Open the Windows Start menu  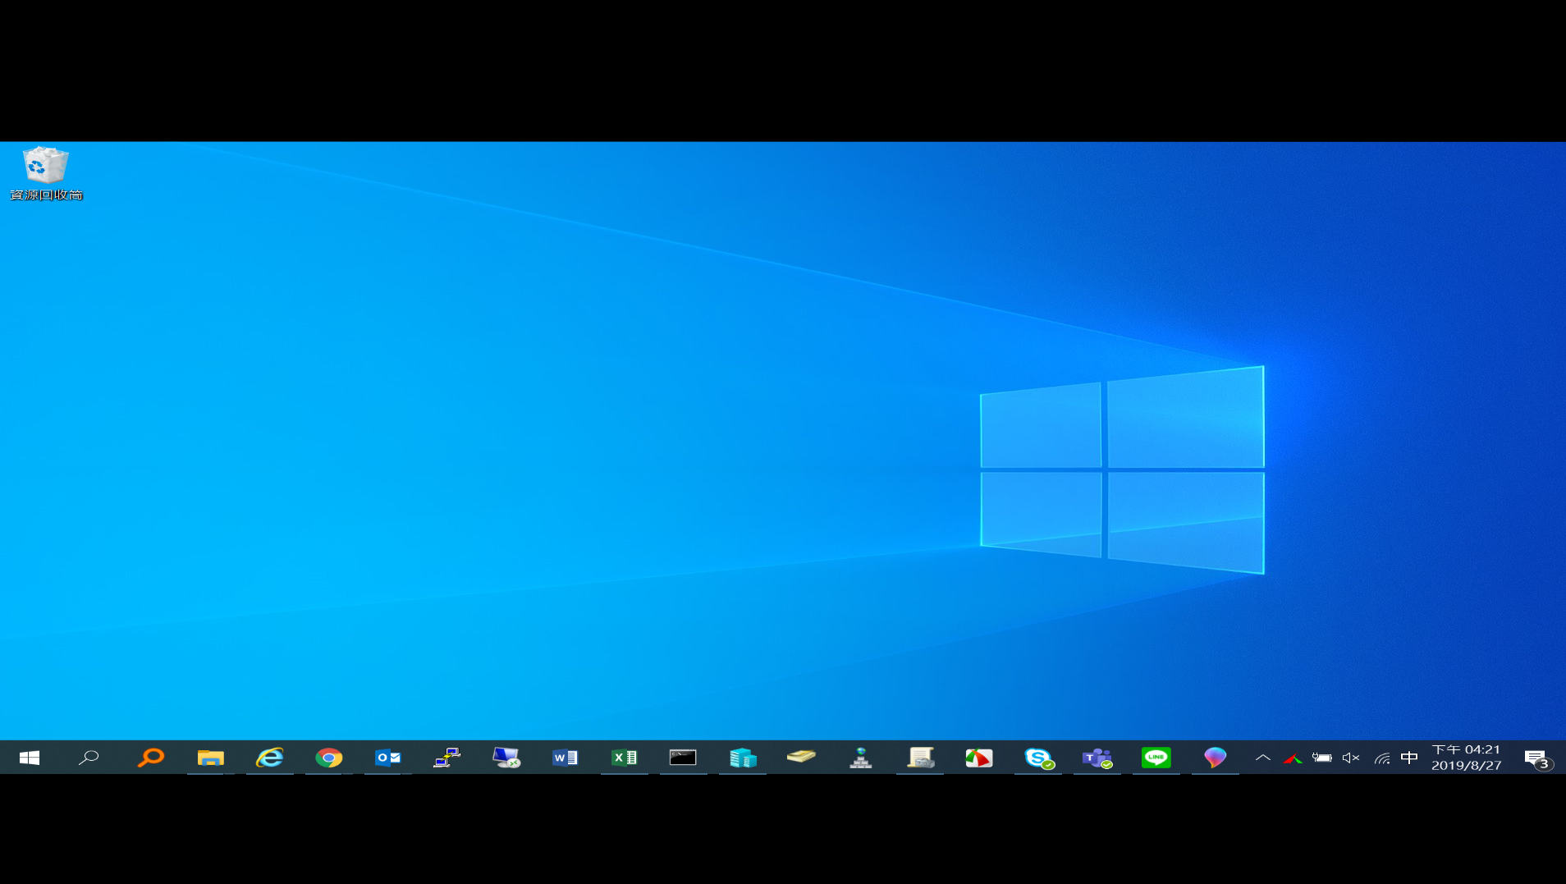point(30,758)
